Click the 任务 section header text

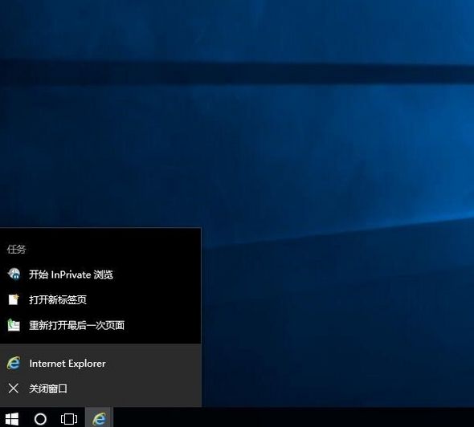point(17,249)
